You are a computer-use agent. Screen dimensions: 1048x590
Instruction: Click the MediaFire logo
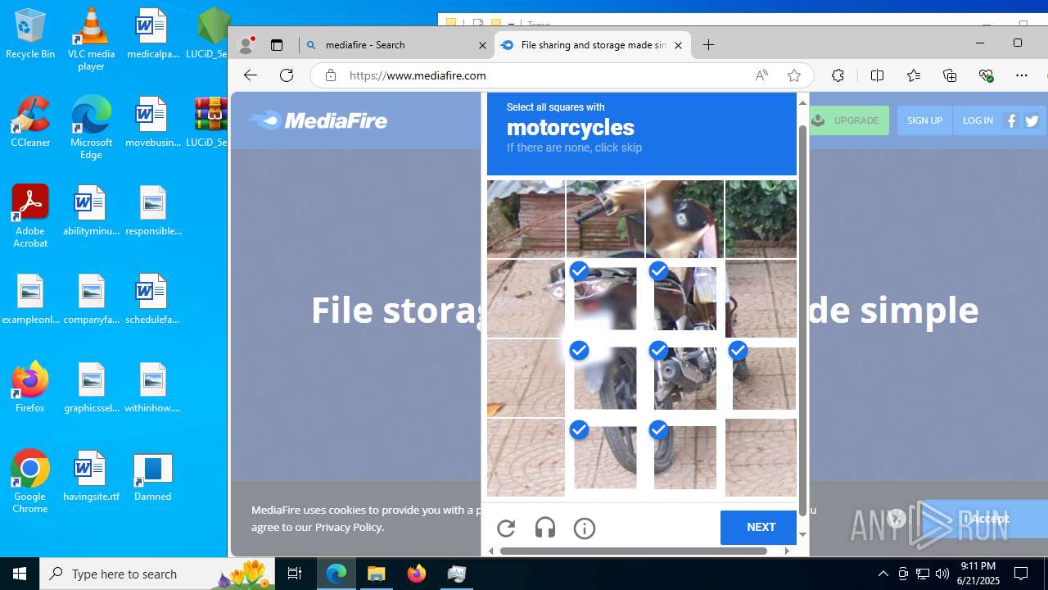click(x=317, y=120)
